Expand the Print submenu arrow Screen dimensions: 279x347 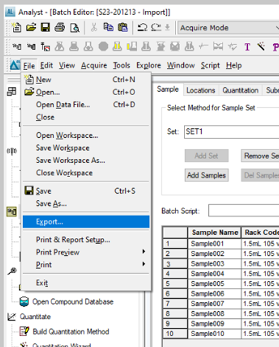coord(144,264)
